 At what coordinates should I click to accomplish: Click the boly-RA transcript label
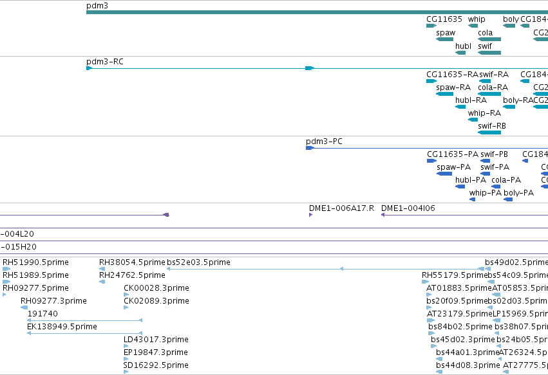[x=518, y=100]
